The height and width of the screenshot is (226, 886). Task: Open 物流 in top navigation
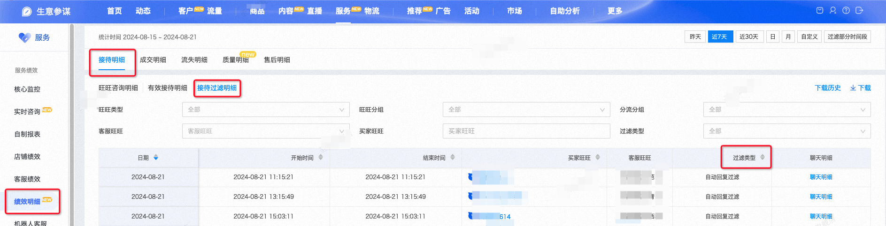(372, 11)
